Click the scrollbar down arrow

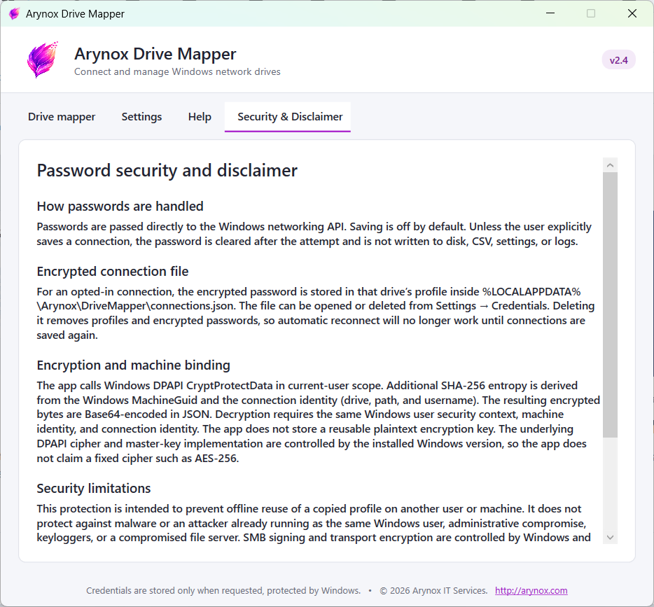tap(610, 537)
